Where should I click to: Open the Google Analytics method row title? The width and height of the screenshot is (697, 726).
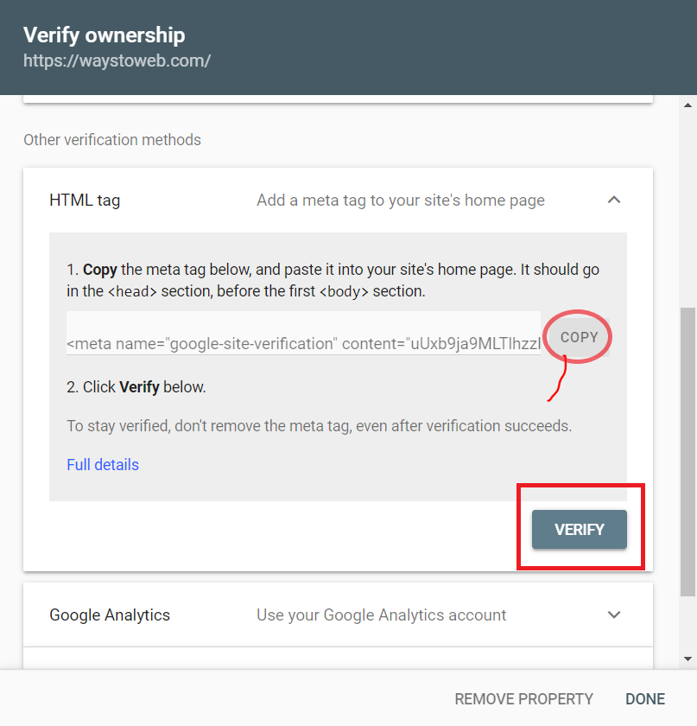[110, 615]
